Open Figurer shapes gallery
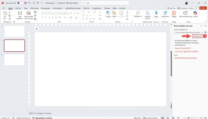This screenshot has height=119, width=208. tap(108, 14)
